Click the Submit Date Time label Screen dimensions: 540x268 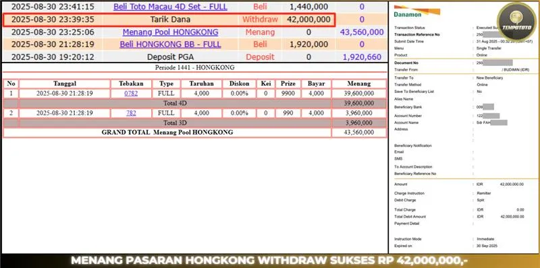pos(409,41)
